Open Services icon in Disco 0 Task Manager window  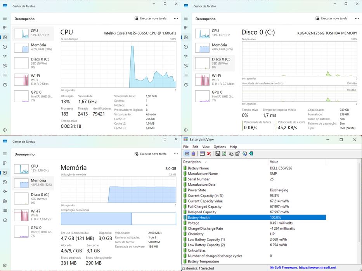click(186, 85)
